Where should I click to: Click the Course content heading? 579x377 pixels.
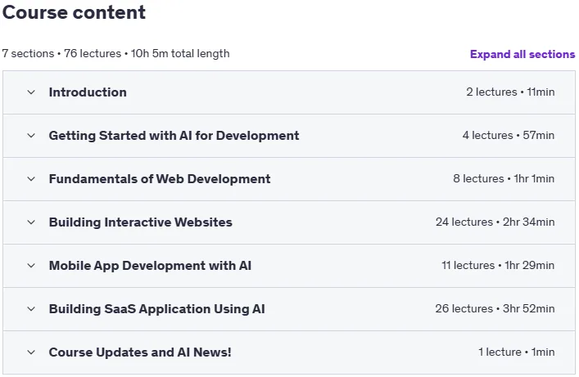[x=74, y=12]
